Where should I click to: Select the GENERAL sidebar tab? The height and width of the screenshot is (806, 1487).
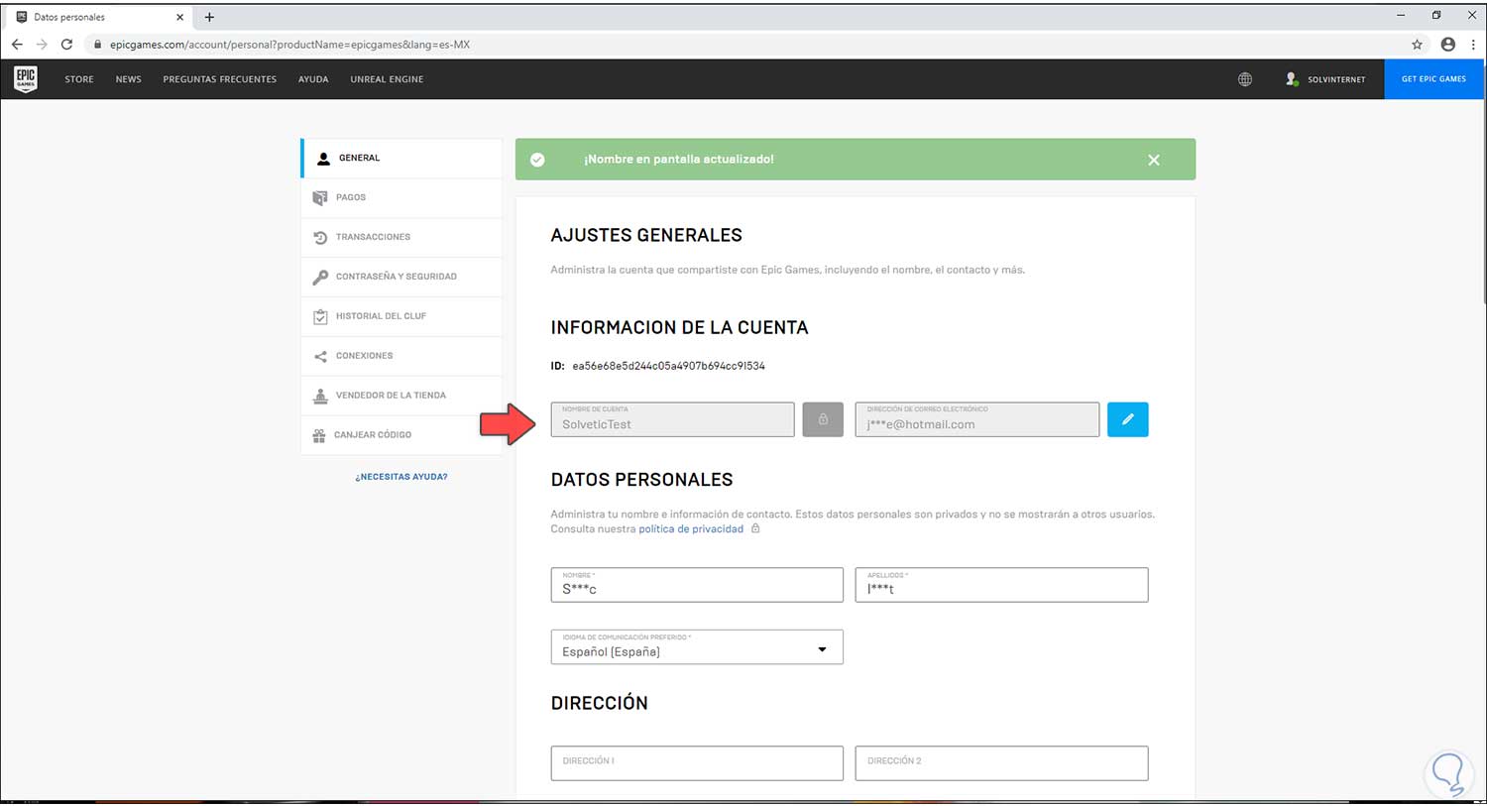point(401,159)
